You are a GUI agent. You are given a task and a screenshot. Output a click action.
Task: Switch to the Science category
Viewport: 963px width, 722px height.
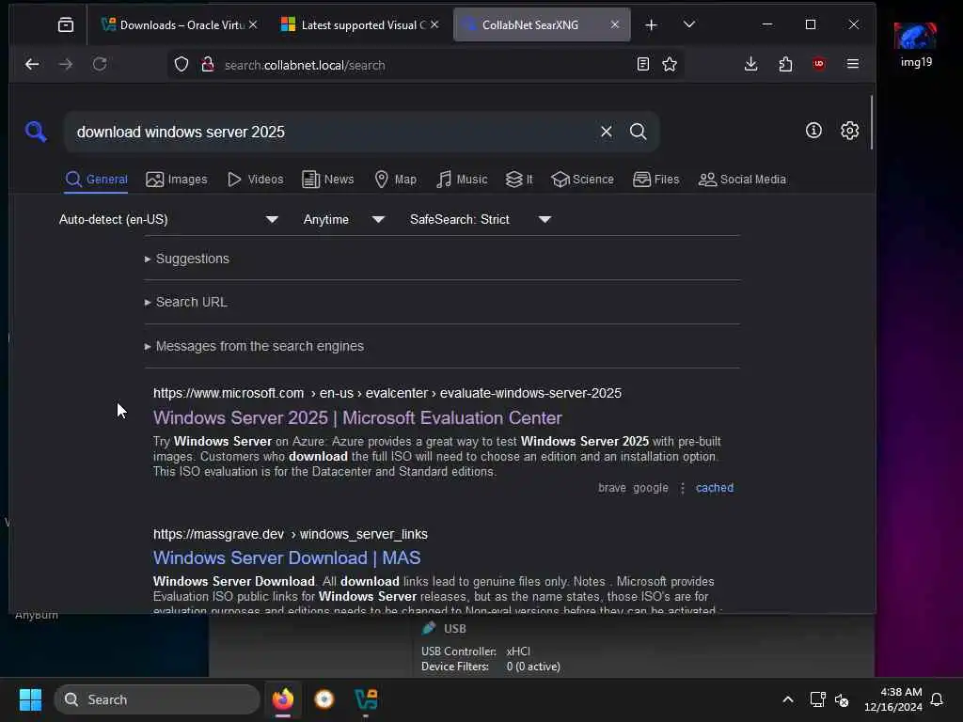point(582,180)
